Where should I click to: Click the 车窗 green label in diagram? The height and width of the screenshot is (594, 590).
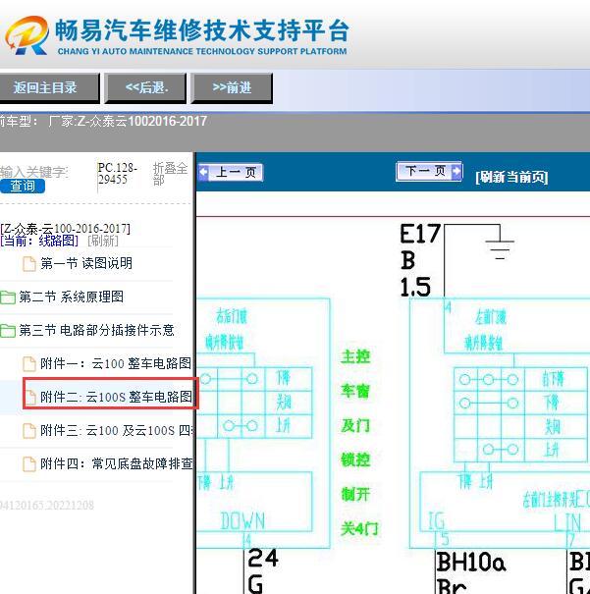coord(355,391)
